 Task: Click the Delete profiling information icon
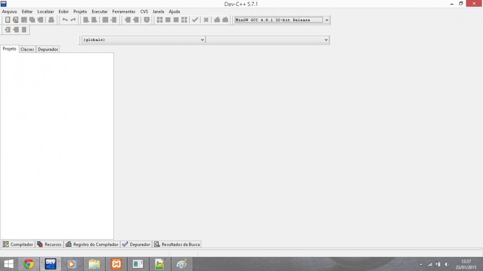[x=225, y=20]
